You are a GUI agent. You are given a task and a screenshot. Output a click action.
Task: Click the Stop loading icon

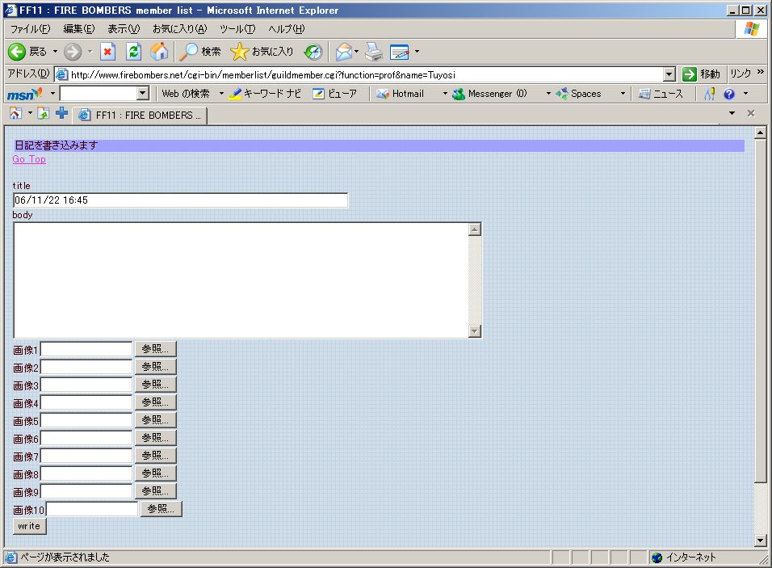pos(108,52)
